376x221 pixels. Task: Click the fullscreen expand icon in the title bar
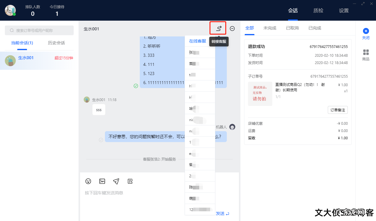click(363, 4)
